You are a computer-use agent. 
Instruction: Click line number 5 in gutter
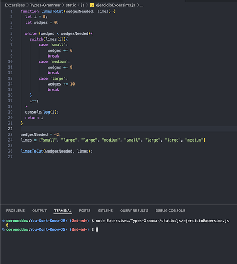[11, 33]
